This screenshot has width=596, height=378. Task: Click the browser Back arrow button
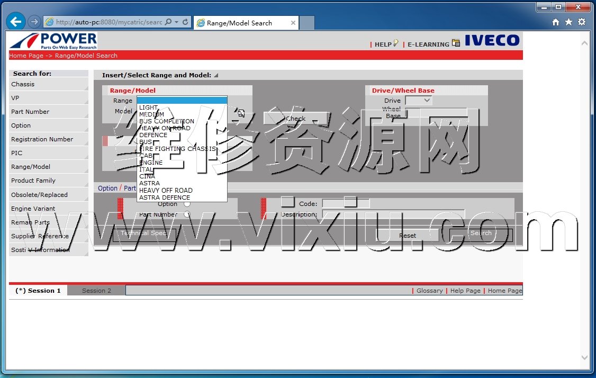pos(16,22)
